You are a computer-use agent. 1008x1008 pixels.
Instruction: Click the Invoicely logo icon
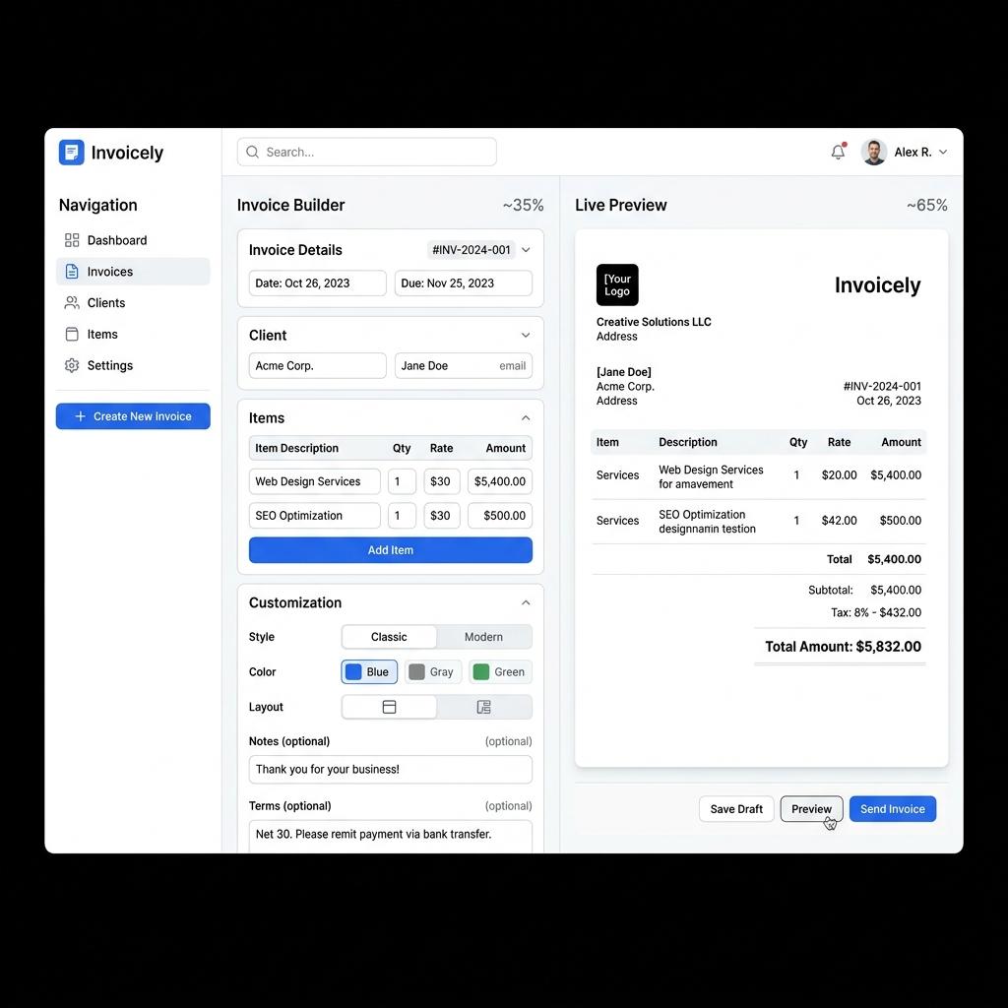[71, 153]
